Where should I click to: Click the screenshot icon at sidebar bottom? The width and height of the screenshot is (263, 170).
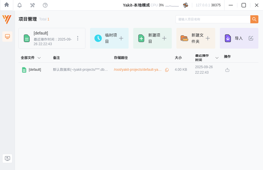(x=7, y=158)
